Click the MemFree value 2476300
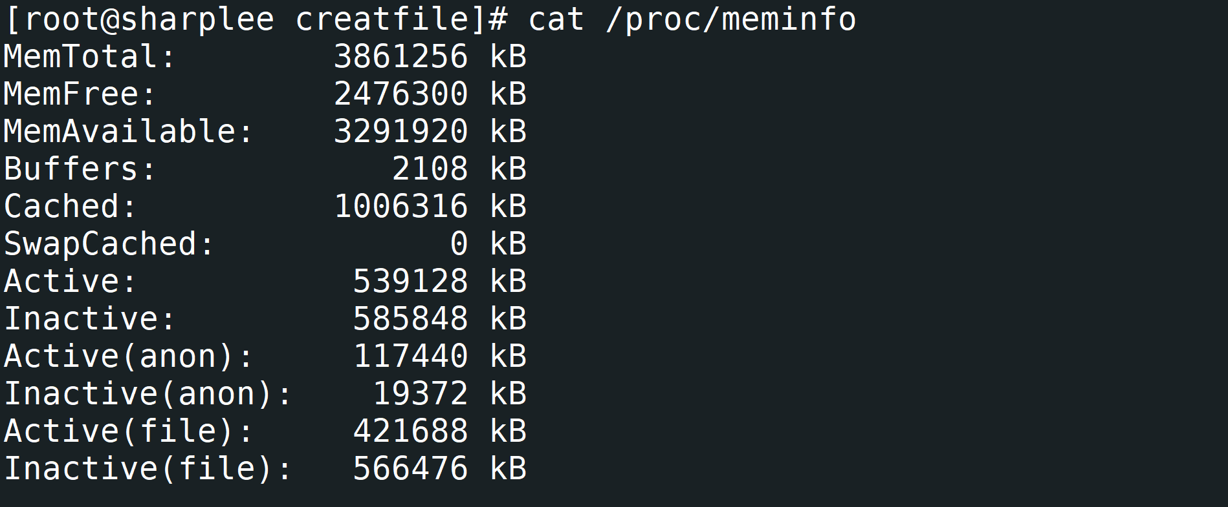This screenshot has height=507, width=1228. click(x=400, y=94)
